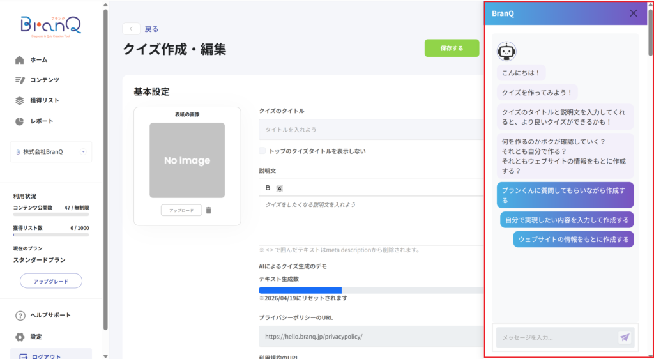Click the green Save button
The image size is (654, 359).
point(452,48)
